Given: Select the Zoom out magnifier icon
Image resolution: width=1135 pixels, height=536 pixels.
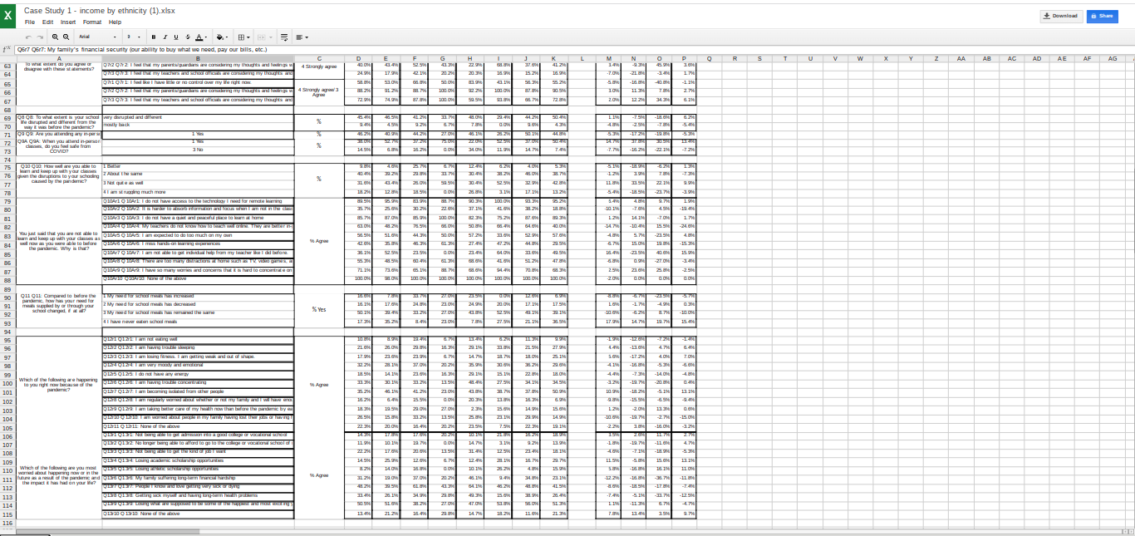Looking at the screenshot, I should tap(65, 37).
